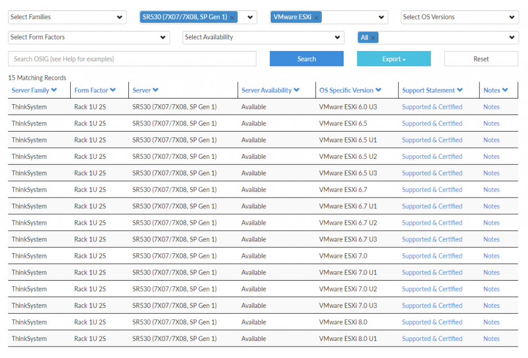Open Notes link for ESXi 8.0 U1 row

[x=491, y=339]
